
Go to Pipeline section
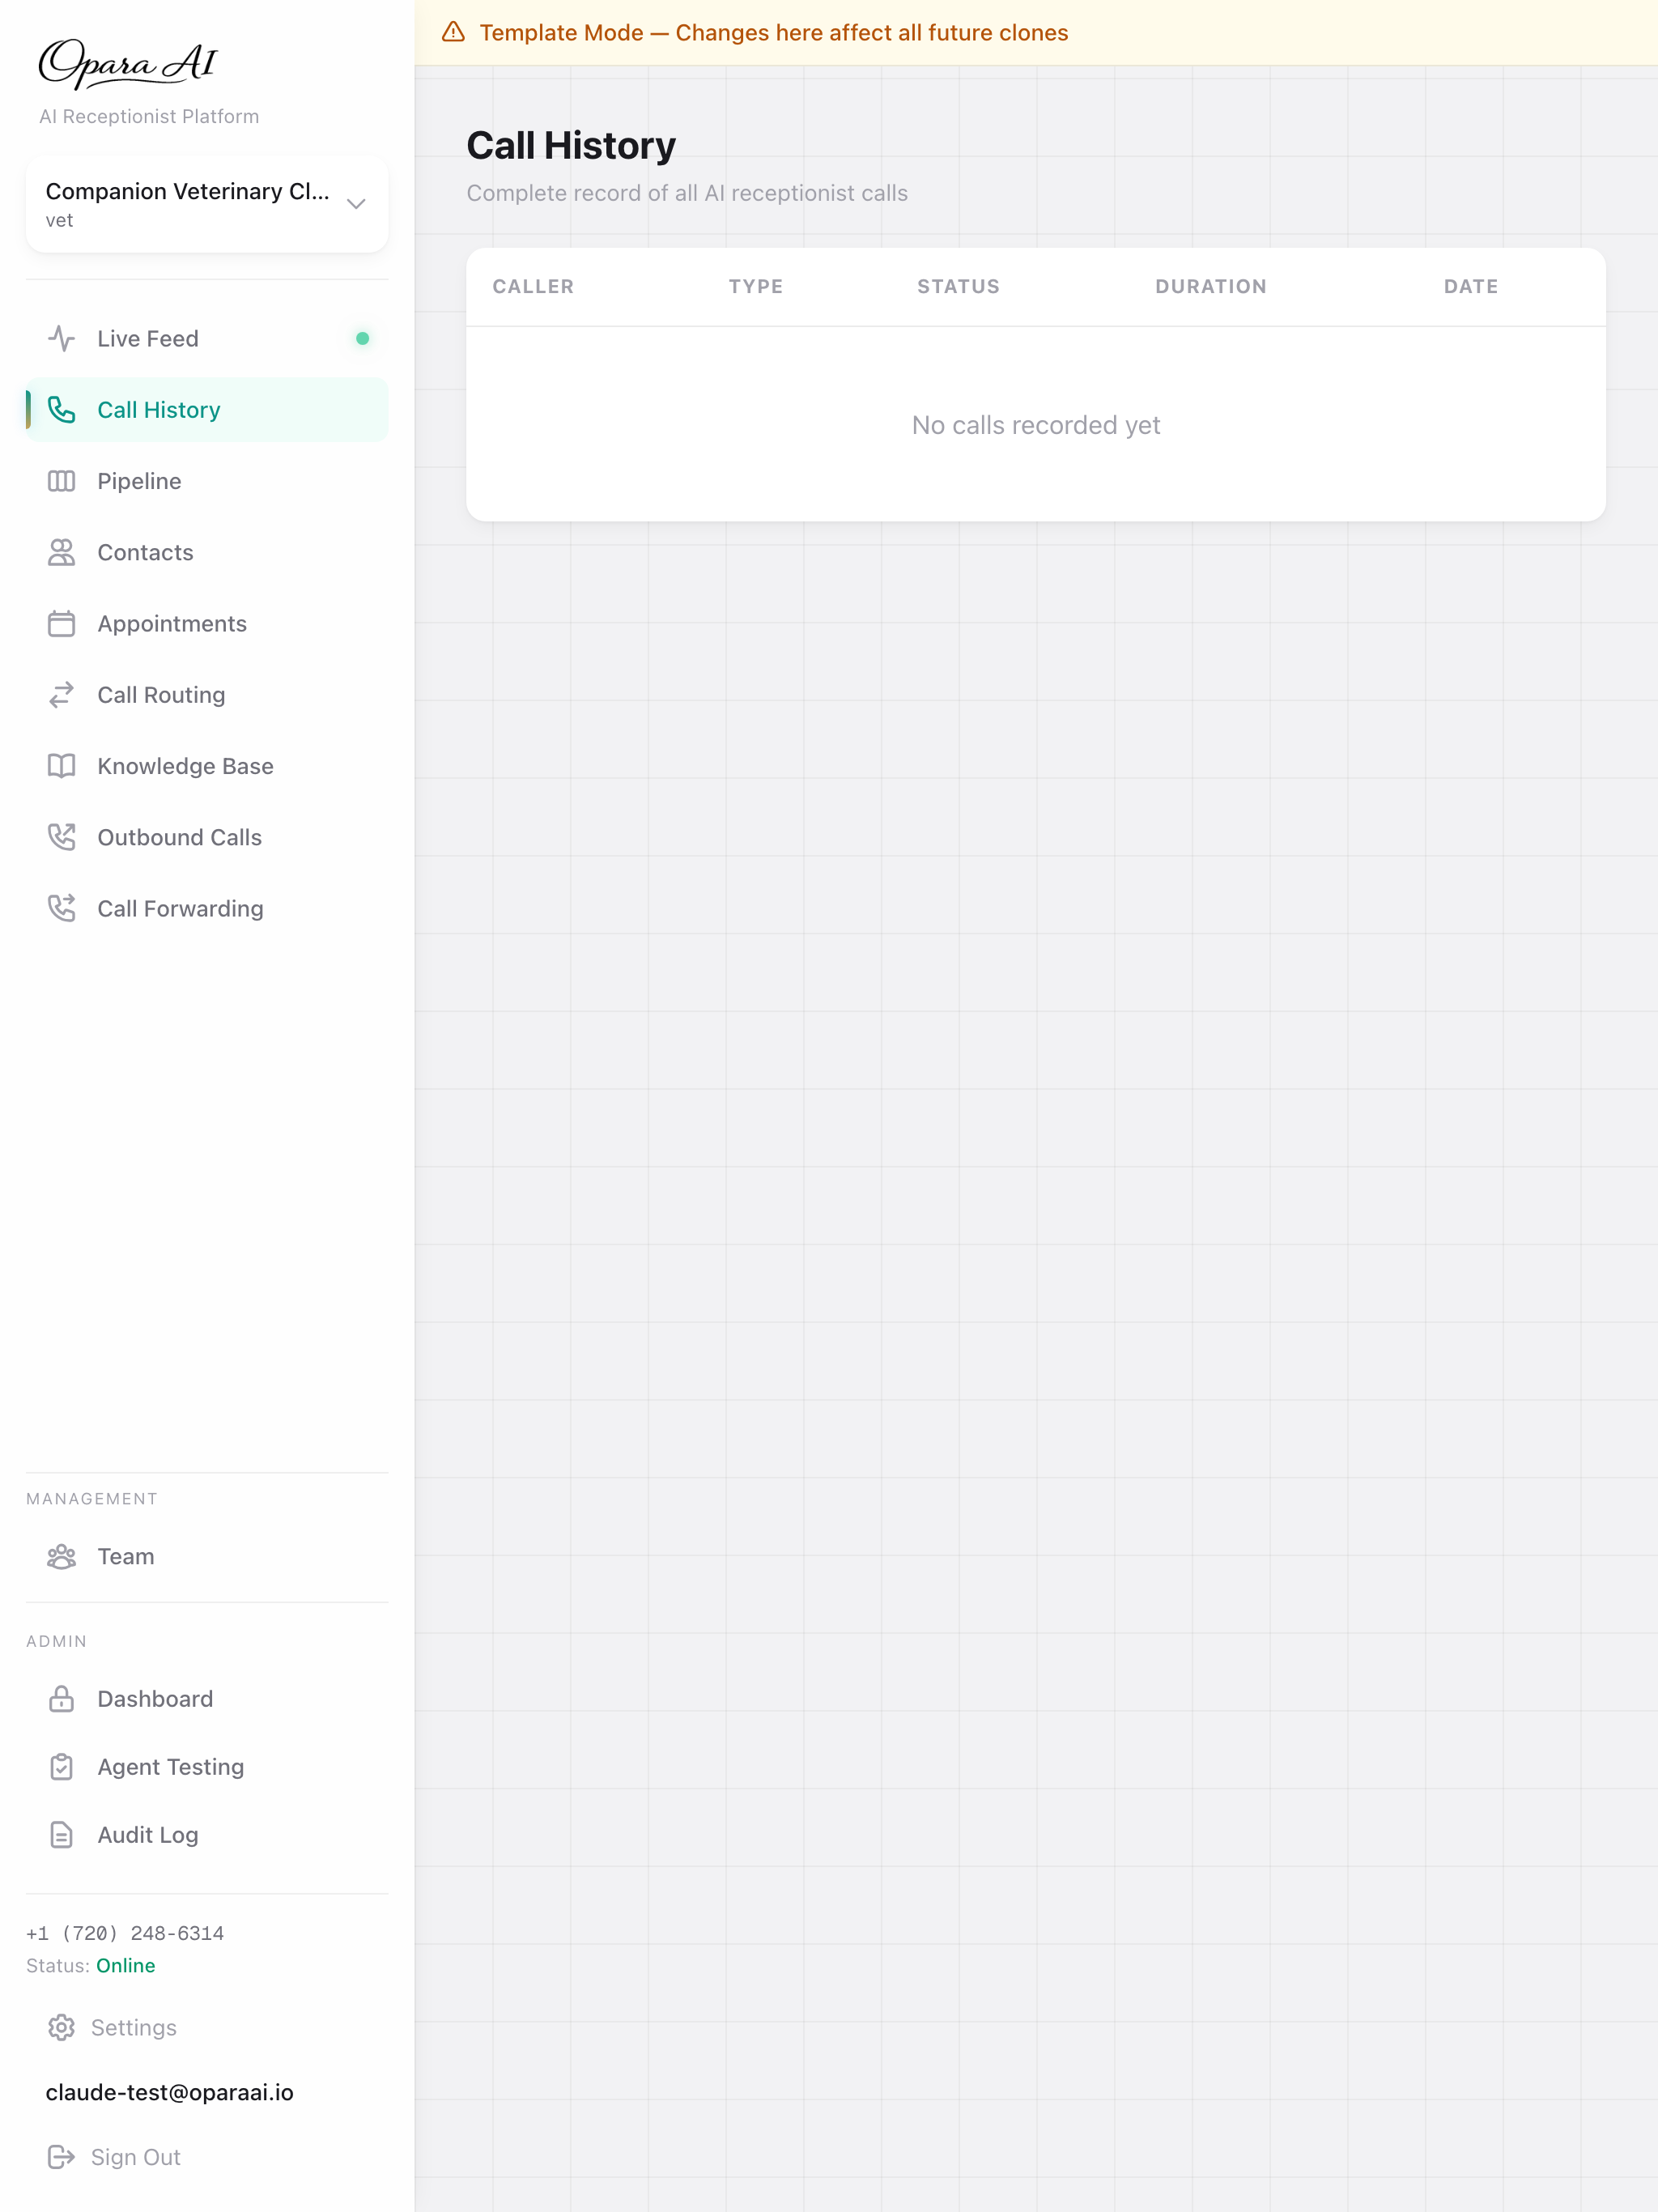point(207,481)
